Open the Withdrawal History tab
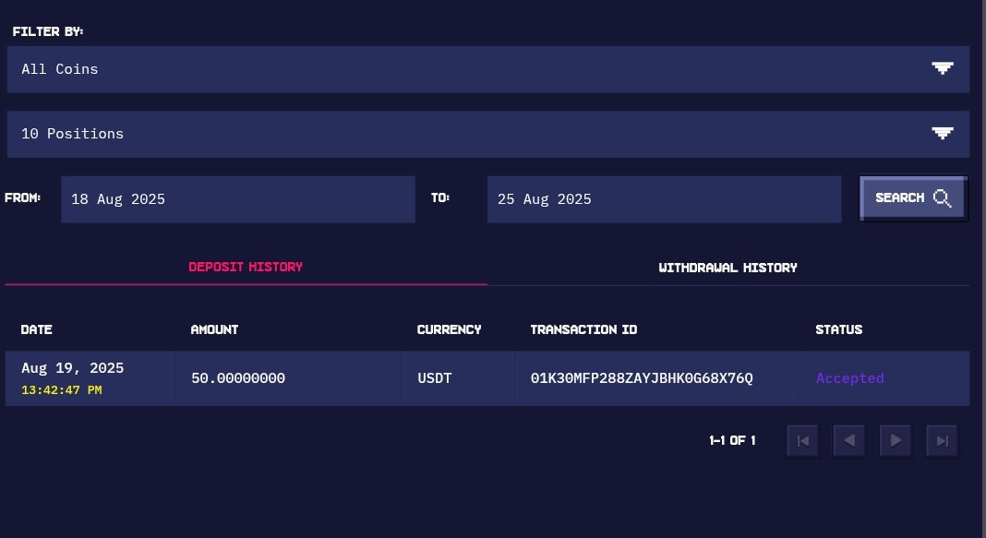The height and width of the screenshot is (538, 986). click(x=727, y=268)
